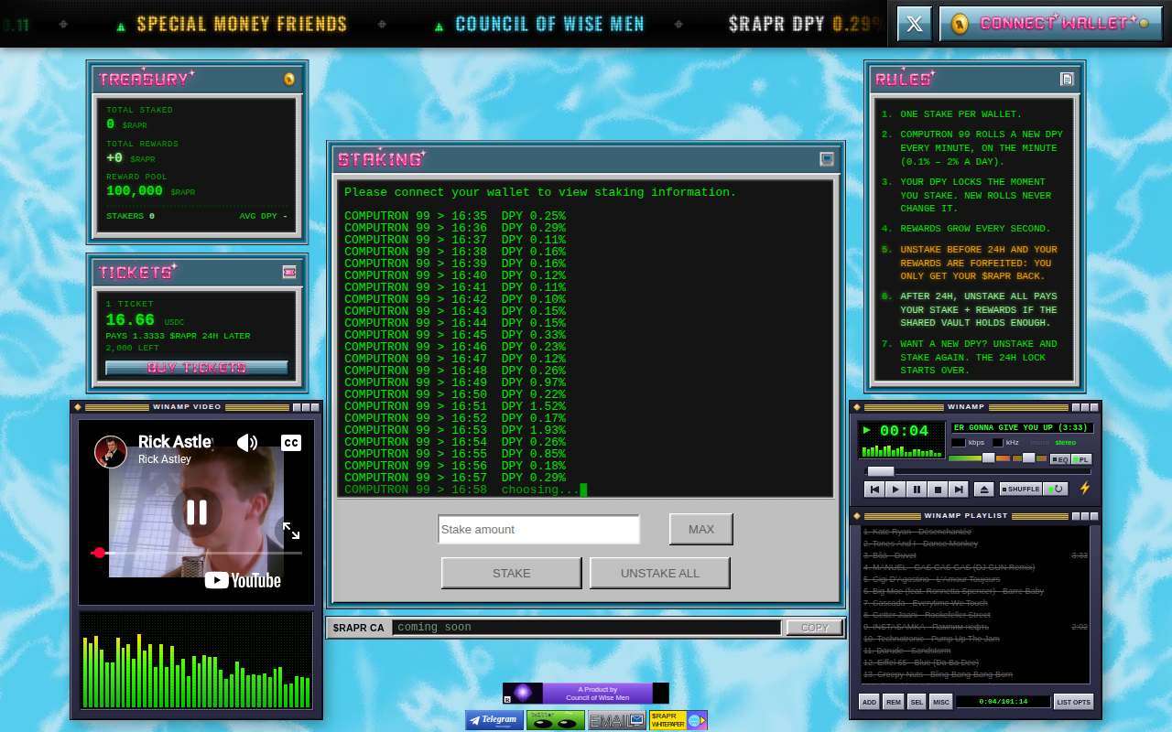Stop playback in Winamp
Screen dimensions: 1172x732
point(937,490)
